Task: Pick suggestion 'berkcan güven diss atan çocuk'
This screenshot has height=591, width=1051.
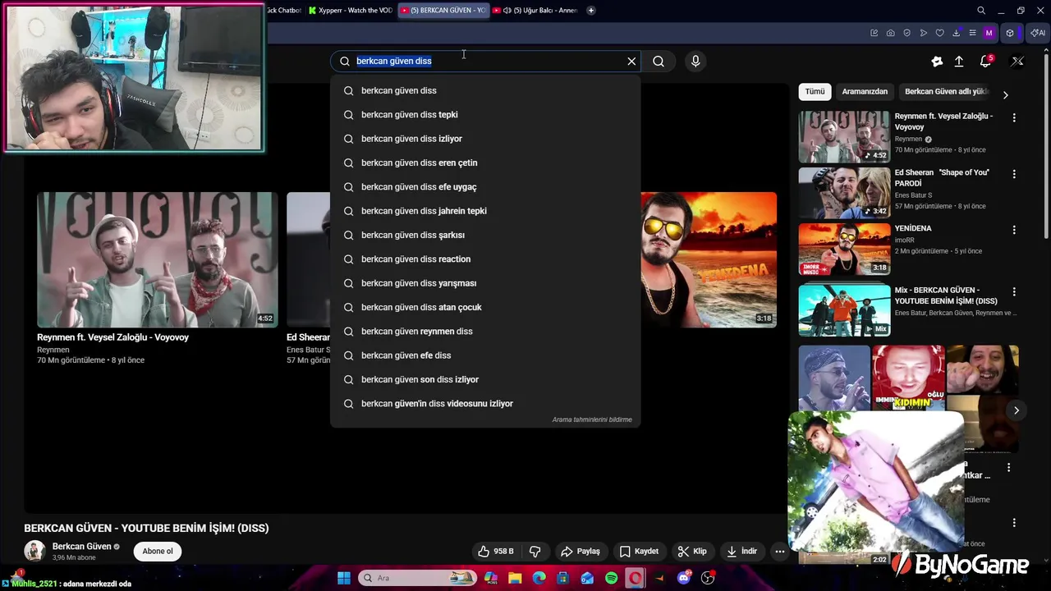Action: click(x=485, y=307)
